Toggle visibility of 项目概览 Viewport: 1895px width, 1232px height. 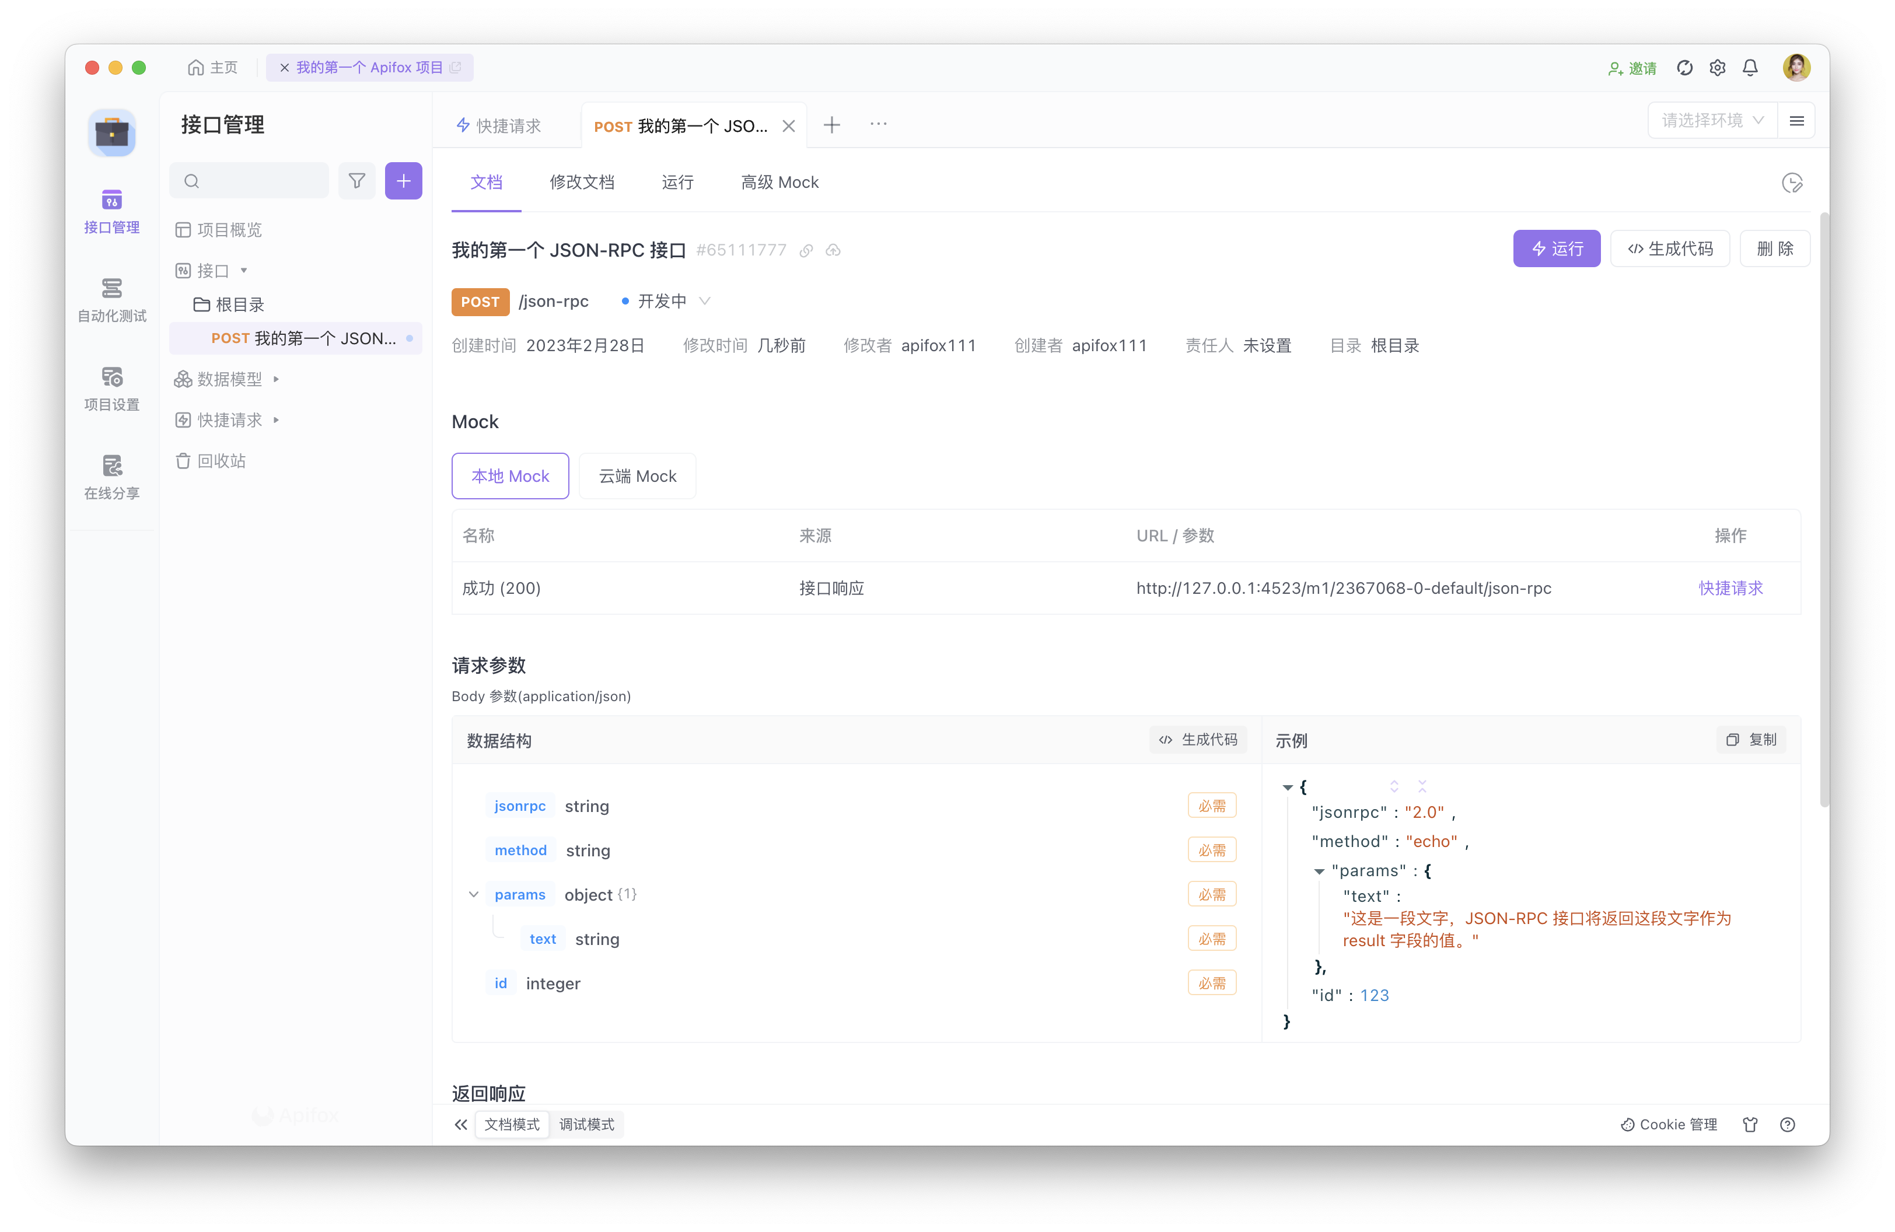click(229, 229)
